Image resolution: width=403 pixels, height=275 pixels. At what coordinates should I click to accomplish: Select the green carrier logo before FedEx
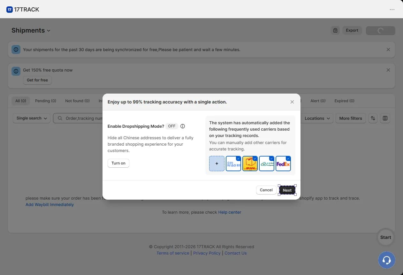point(267,164)
